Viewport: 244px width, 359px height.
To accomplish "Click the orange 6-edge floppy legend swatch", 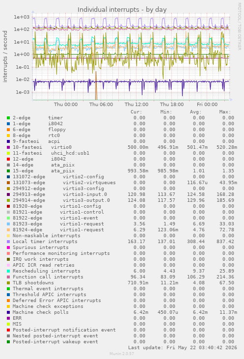I will point(8,130).
